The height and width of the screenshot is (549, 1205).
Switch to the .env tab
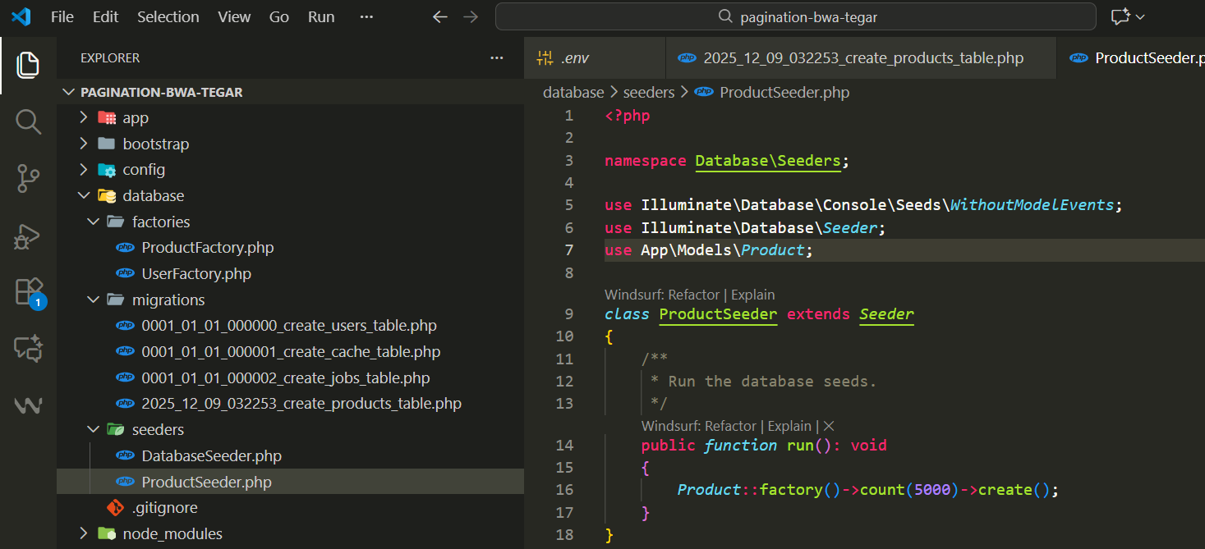coord(574,58)
